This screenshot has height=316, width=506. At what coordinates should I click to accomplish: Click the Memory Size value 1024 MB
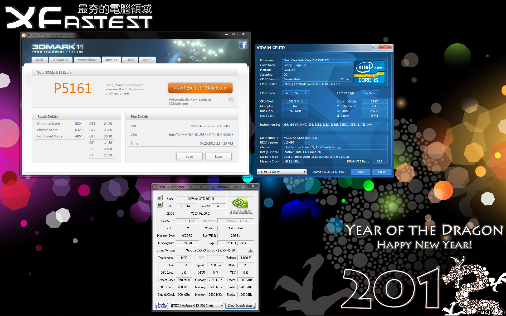[187, 243]
